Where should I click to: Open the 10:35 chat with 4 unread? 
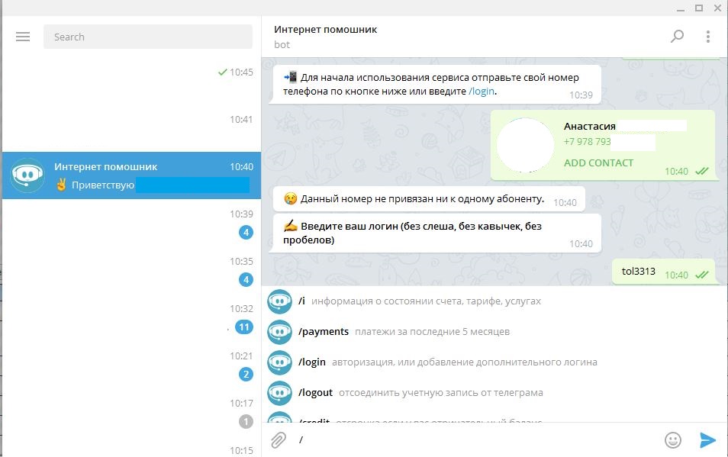(x=131, y=270)
